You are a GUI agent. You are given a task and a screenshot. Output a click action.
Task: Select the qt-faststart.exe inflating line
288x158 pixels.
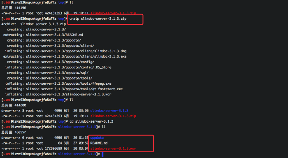(x=64, y=89)
